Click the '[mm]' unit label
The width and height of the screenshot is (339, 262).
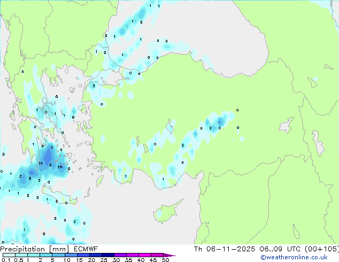click(x=59, y=249)
